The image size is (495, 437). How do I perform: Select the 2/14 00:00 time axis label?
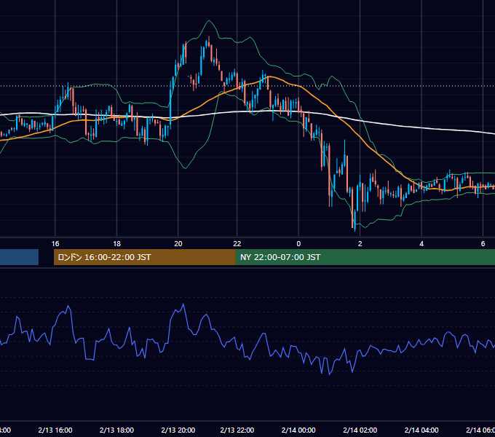click(x=298, y=430)
